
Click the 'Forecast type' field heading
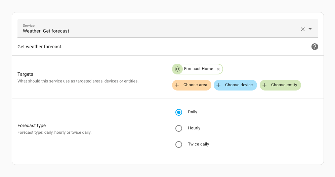tap(32, 126)
